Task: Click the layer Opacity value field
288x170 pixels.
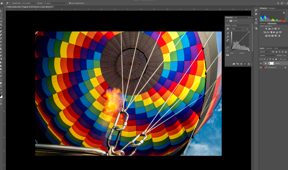Action: [x=285, y=56]
